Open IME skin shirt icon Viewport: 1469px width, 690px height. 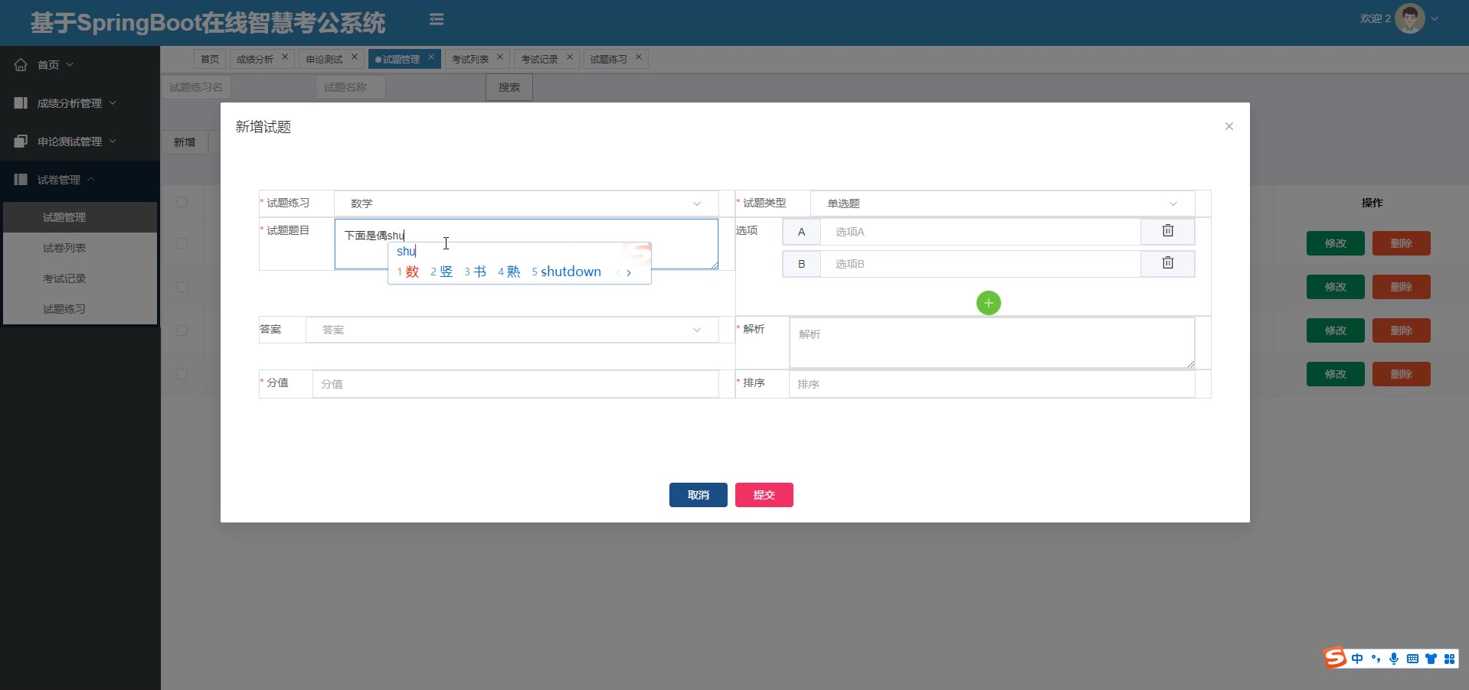(1431, 659)
